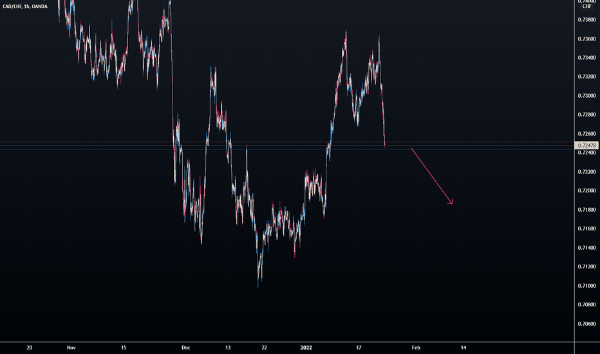Click the 2022 label on the time axis

pos(306,348)
